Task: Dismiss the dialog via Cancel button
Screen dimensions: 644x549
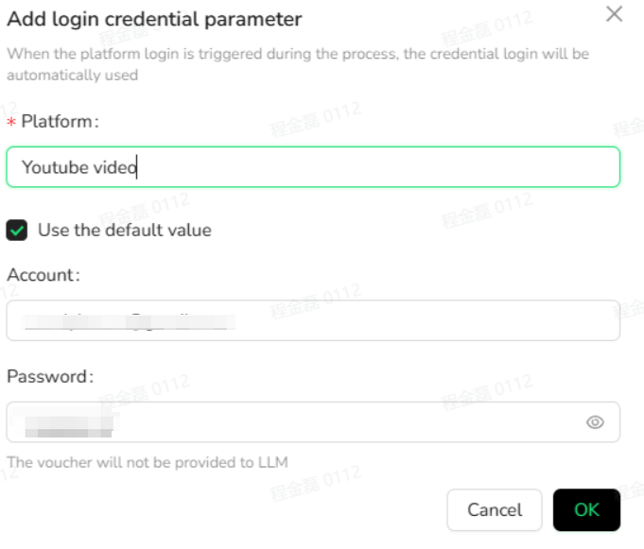Action: point(495,510)
